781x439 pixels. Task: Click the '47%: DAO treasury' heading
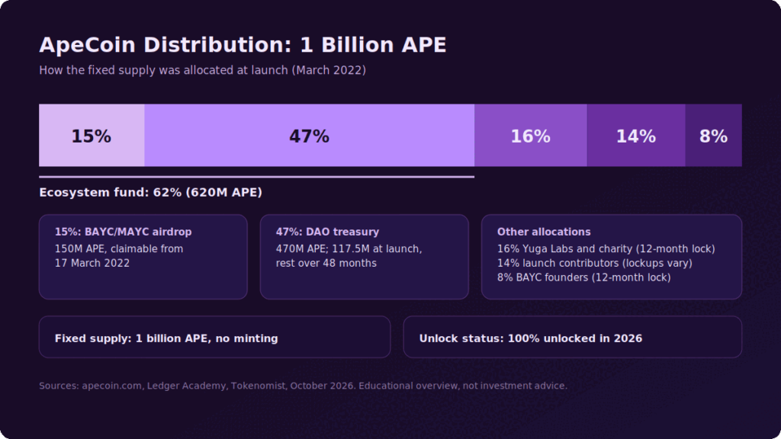pyautogui.click(x=327, y=232)
